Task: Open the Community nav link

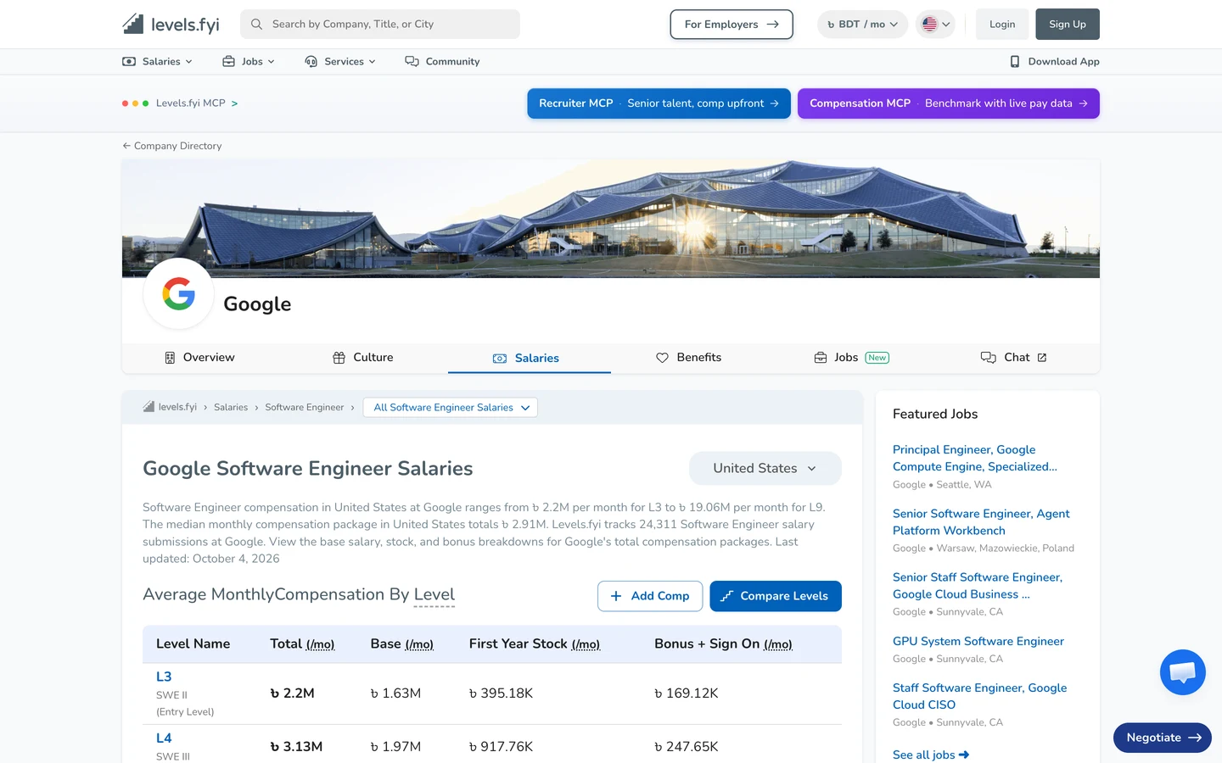Action: click(x=442, y=61)
